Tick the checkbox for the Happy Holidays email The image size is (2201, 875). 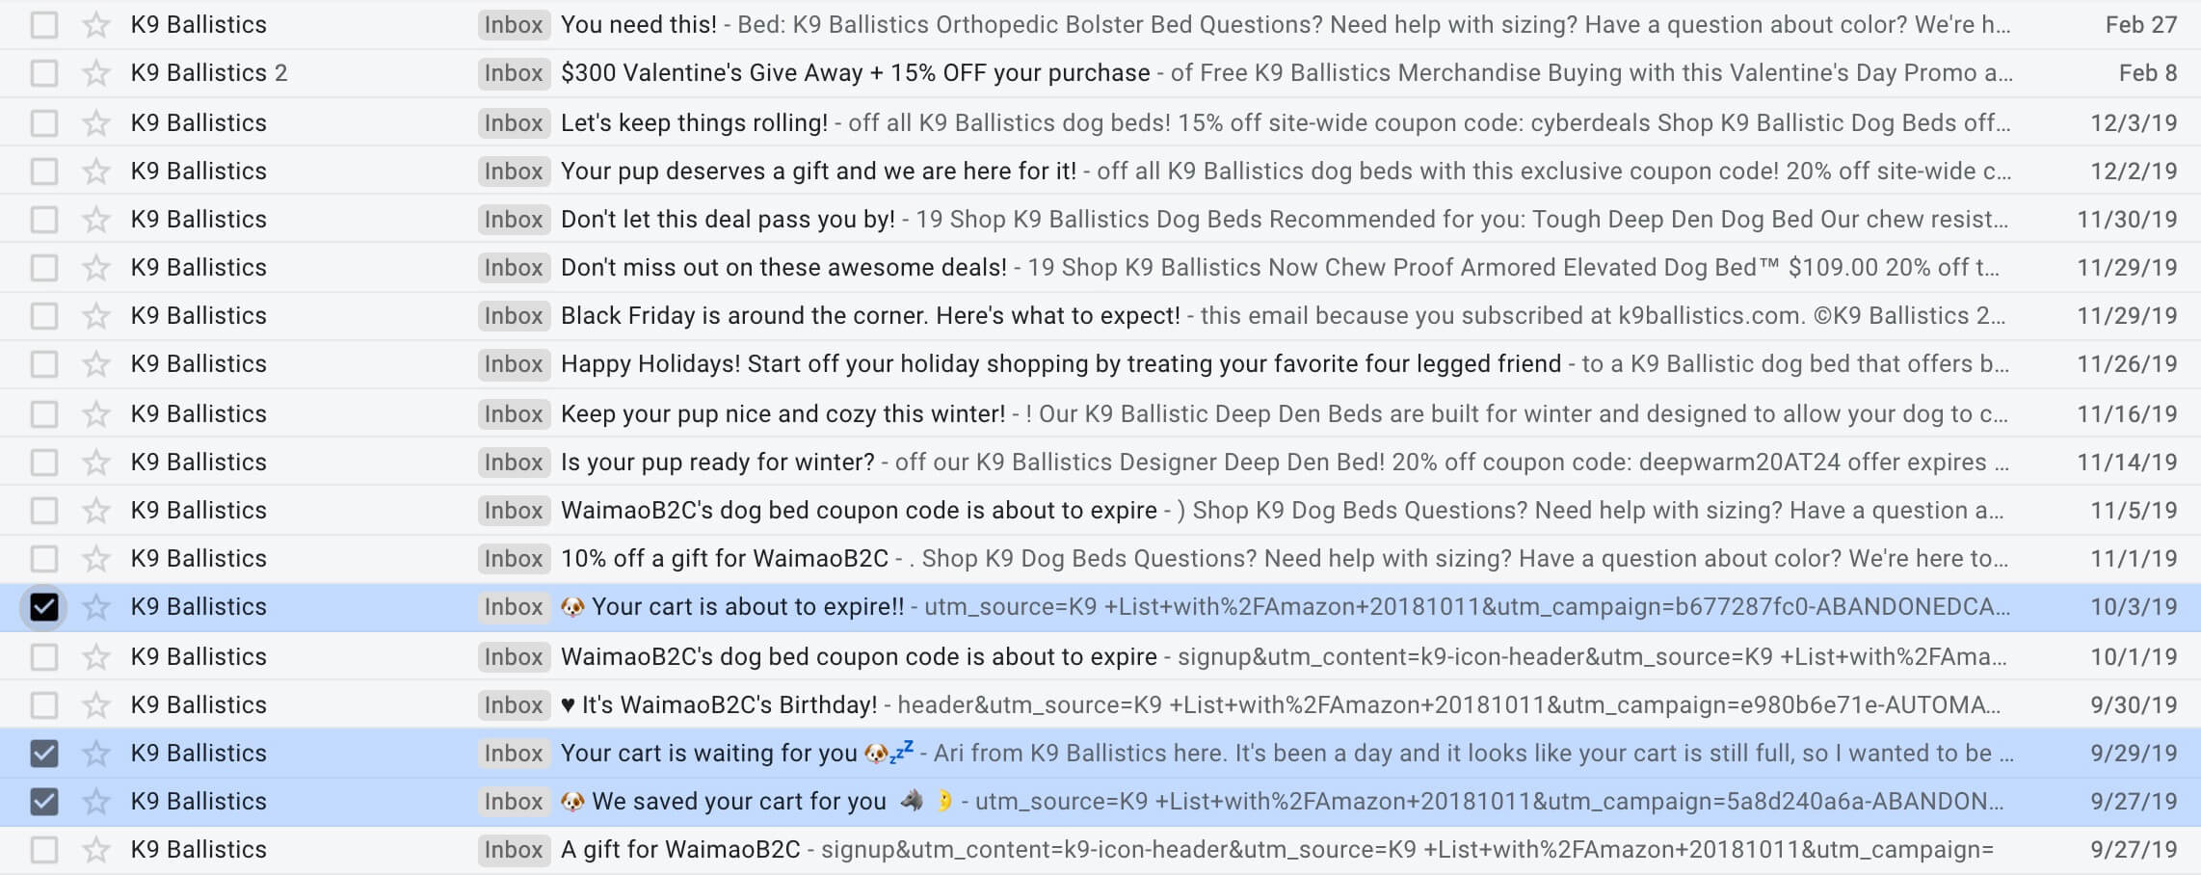point(43,363)
